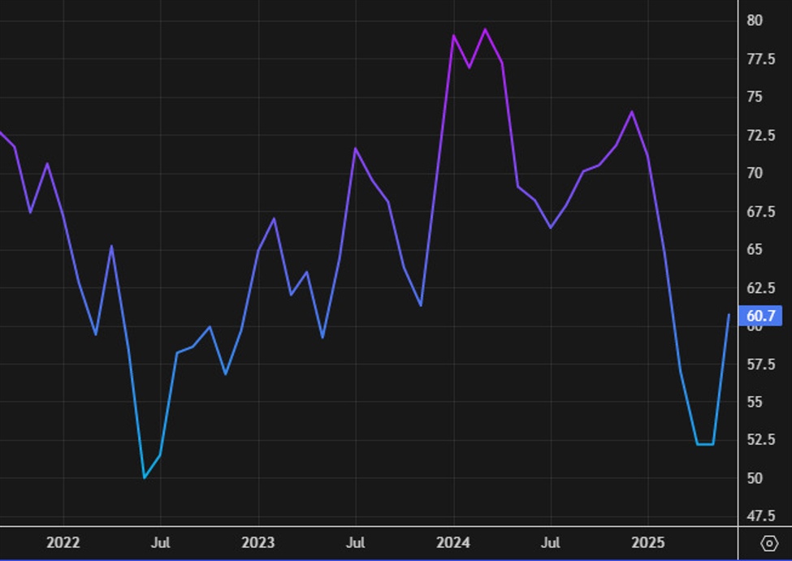792x561 pixels.
Task: Open chart settings hexagon gear icon
Action: point(768,543)
